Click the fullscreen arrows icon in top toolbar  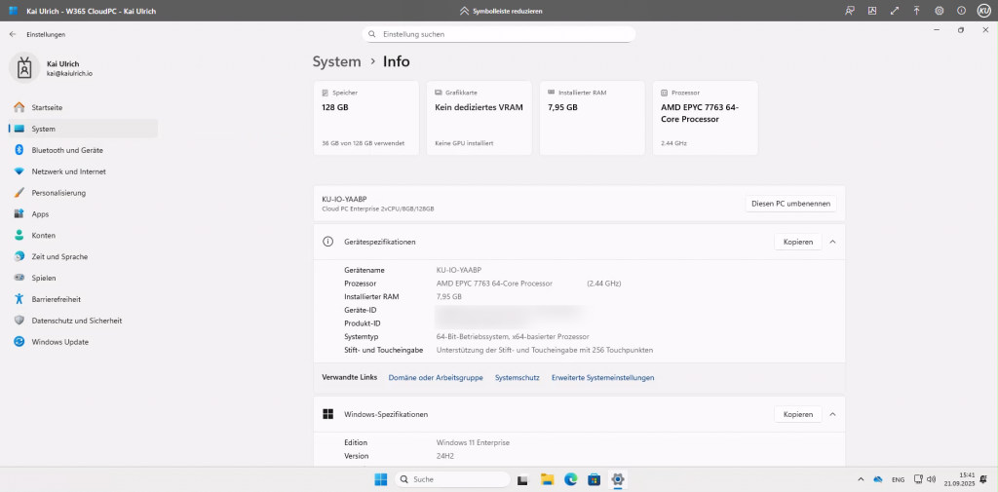894,11
